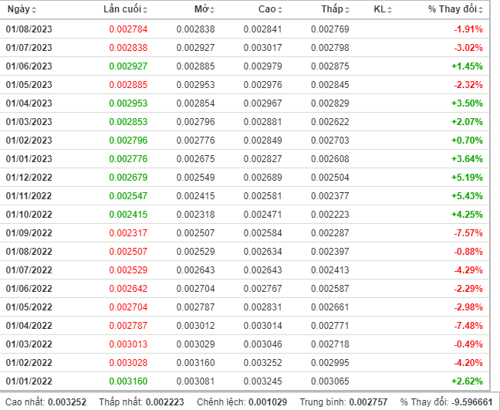500x410 pixels.
Task: Select the +1.45% change value
Action: tap(467, 66)
